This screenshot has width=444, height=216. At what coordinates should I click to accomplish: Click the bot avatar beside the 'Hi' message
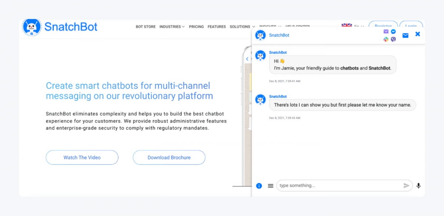click(x=261, y=55)
